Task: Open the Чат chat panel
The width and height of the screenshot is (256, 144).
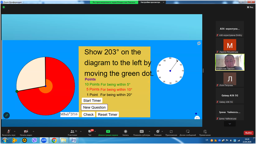Action: 90,132
